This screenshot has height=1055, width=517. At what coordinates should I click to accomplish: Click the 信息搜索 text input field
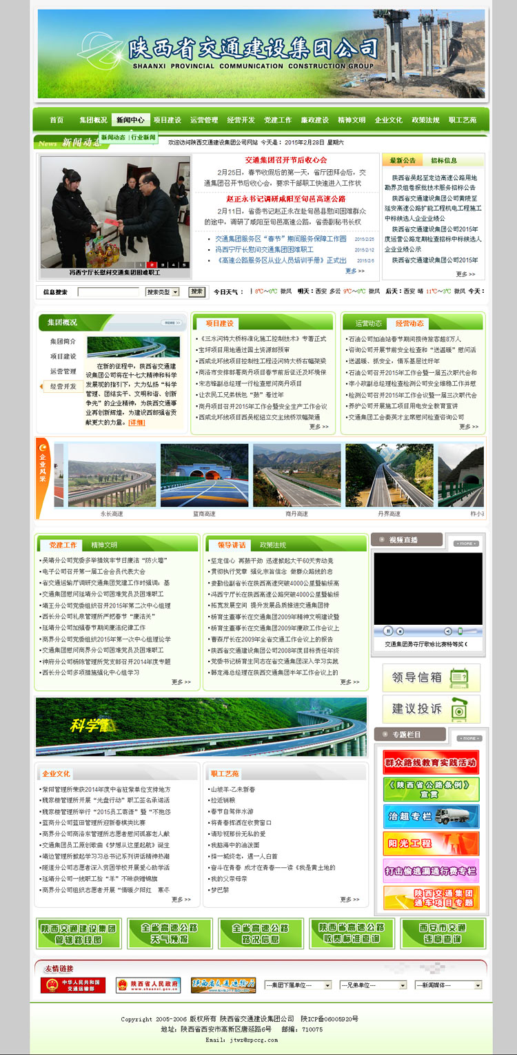coord(108,292)
